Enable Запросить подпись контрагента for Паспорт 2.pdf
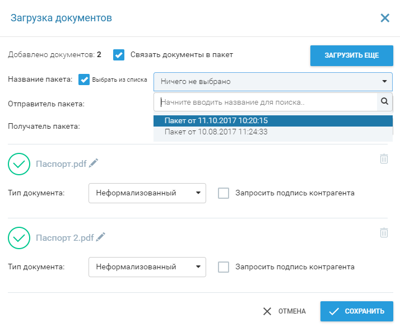This screenshot has width=400, height=327. point(224,267)
